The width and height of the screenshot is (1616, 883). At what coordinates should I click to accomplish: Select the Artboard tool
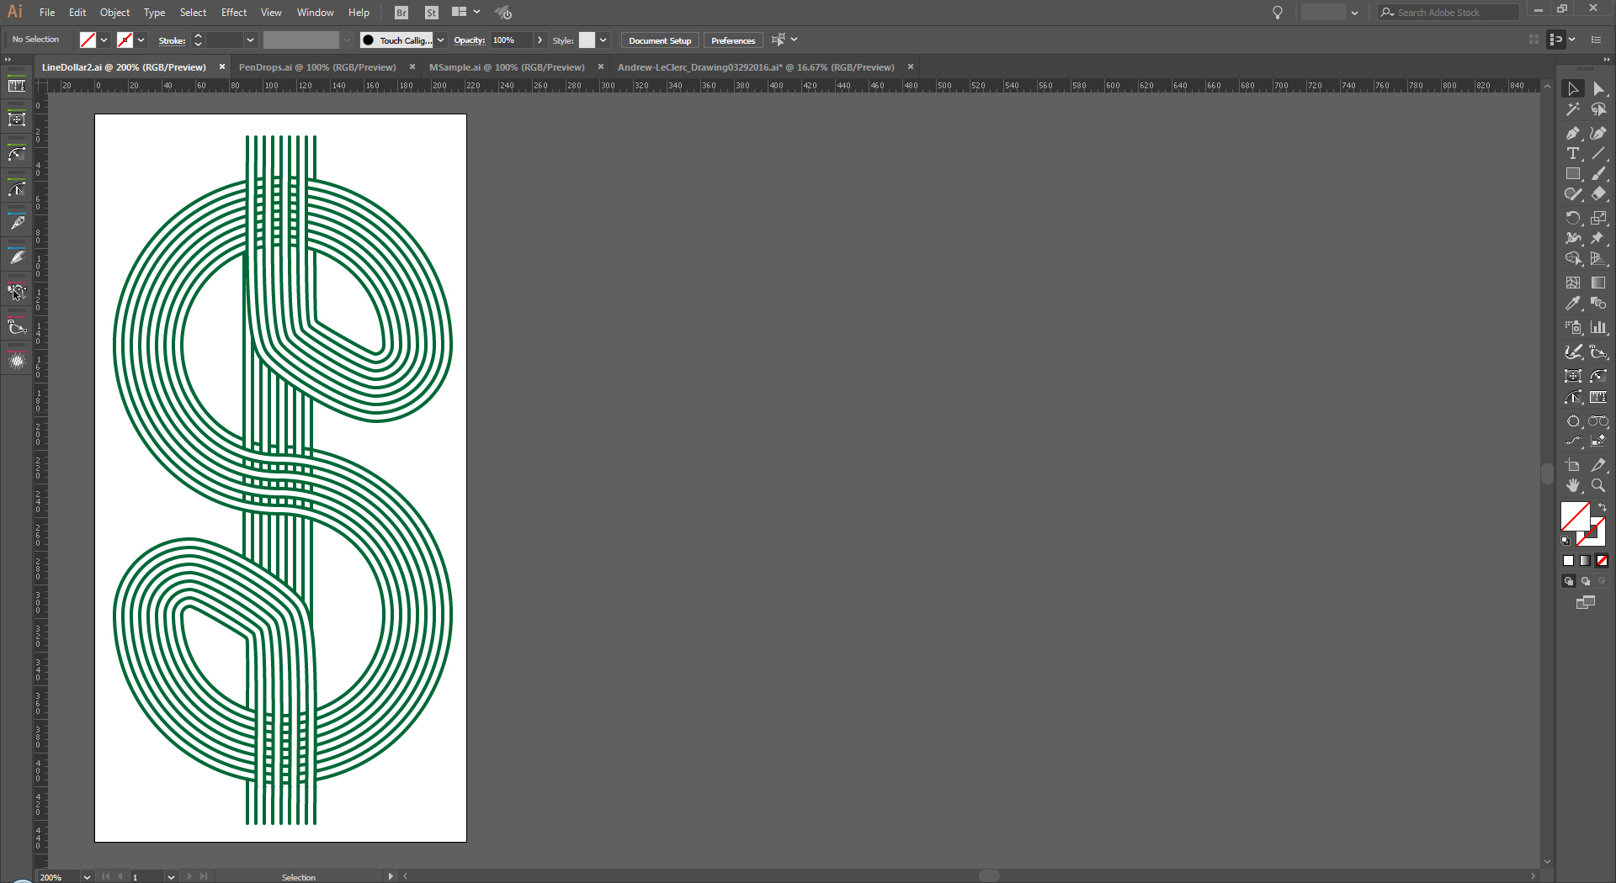pyautogui.click(x=1572, y=465)
